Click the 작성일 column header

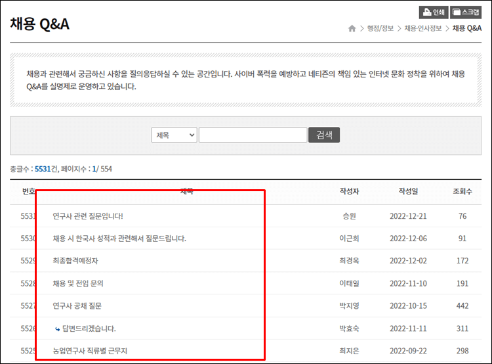point(408,191)
